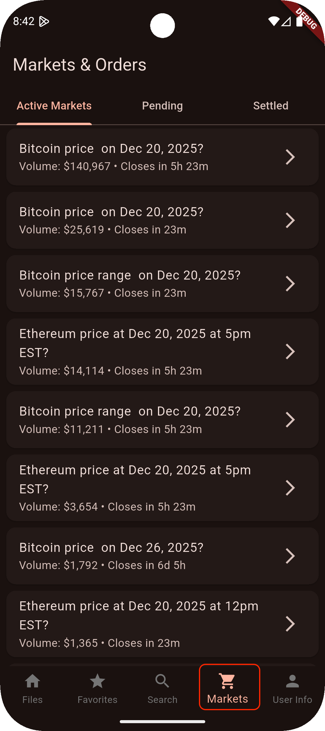325x731 pixels.
Task: Select the Active Markets tab
Action: click(54, 106)
